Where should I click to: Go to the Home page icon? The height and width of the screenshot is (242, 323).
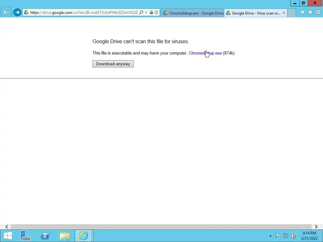pos(302,12)
